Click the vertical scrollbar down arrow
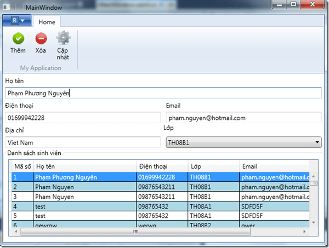329x248 pixels. pos(314,223)
